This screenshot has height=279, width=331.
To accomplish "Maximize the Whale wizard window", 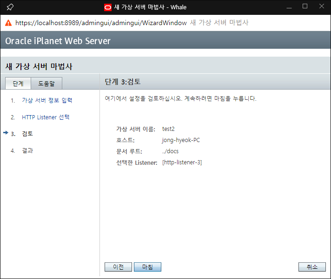I will [x=305, y=6].
